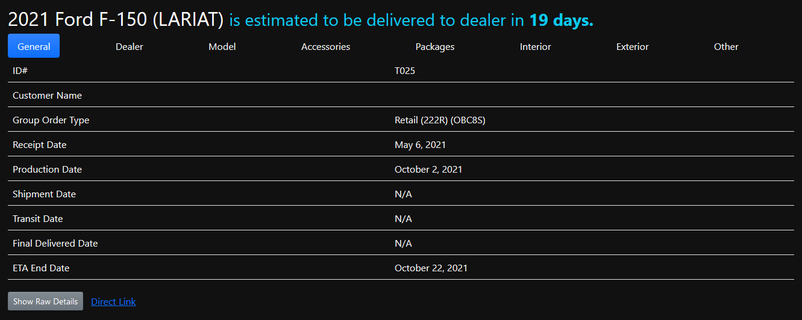Select the October 22, 2021 ETA end date
This screenshot has width=802, height=320.
tap(431, 268)
